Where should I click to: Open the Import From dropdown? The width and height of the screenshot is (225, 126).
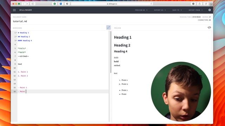[195, 10]
